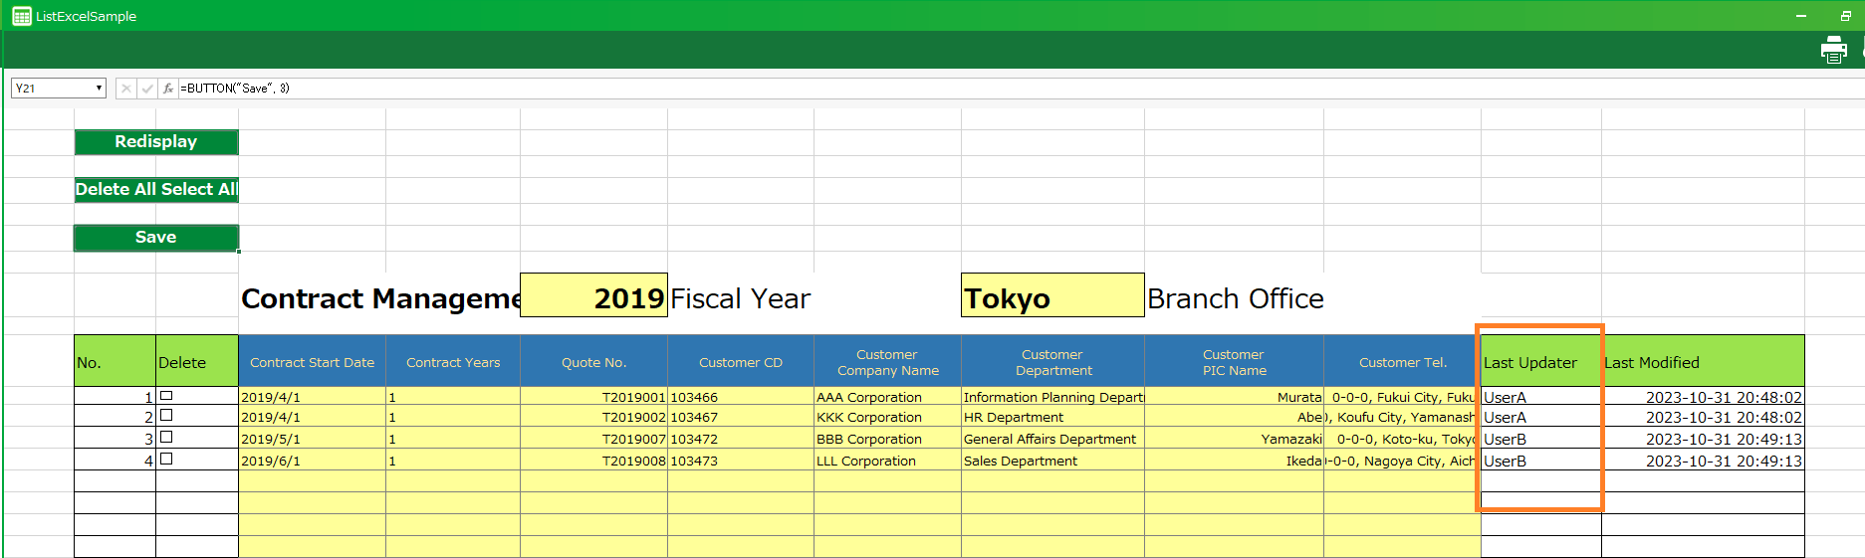Tick the Delete checkbox for row 4
Viewport: 1865px width, 558px height.
coord(166,459)
